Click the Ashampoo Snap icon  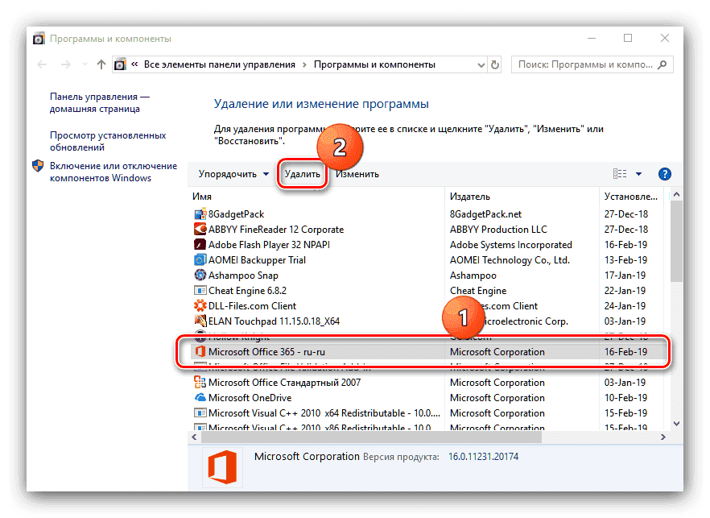click(200, 276)
